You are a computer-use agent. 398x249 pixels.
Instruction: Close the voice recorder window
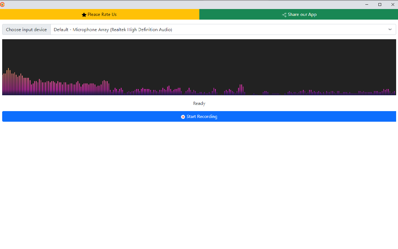[x=393, y=5]
